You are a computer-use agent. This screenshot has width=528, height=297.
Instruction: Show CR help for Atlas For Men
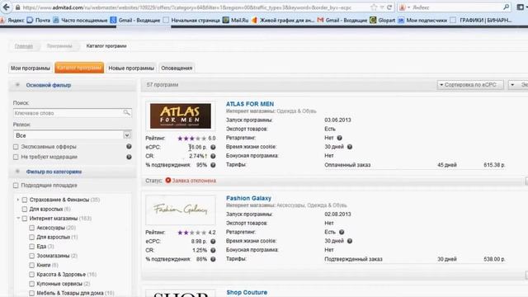[x=213, y=156]
